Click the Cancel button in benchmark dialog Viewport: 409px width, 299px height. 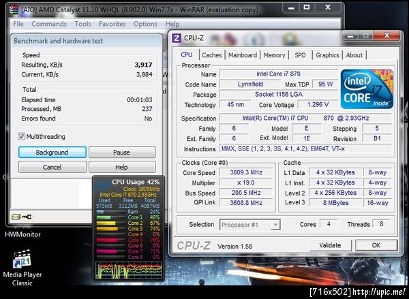(x=52, y=167)
